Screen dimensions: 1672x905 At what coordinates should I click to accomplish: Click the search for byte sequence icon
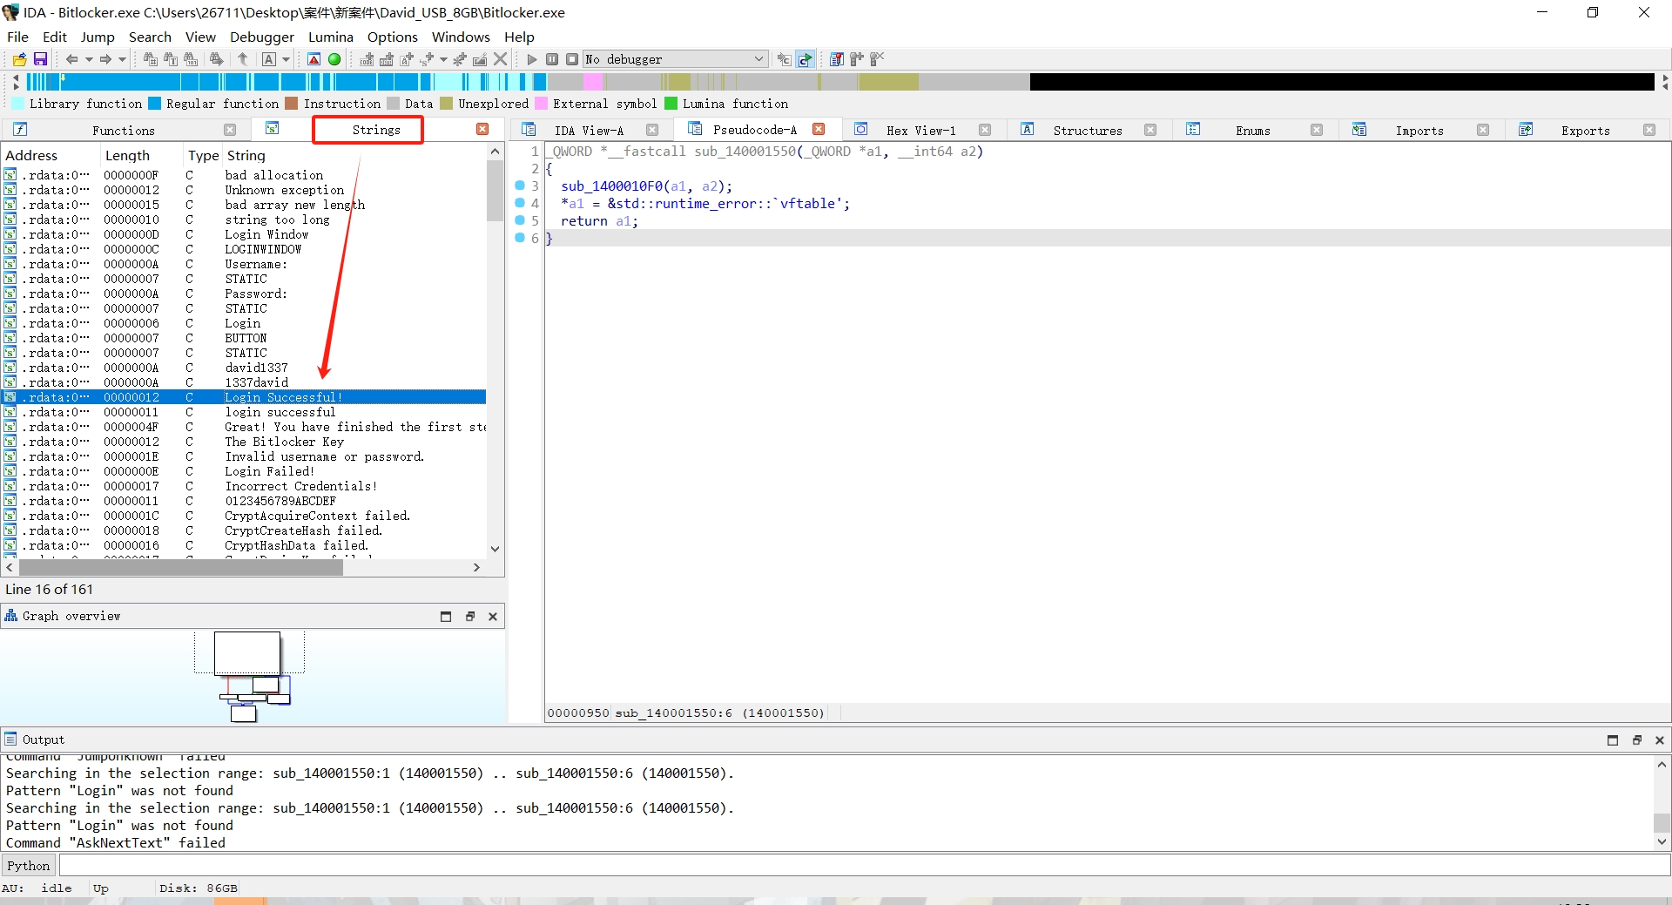pos(191,59)
